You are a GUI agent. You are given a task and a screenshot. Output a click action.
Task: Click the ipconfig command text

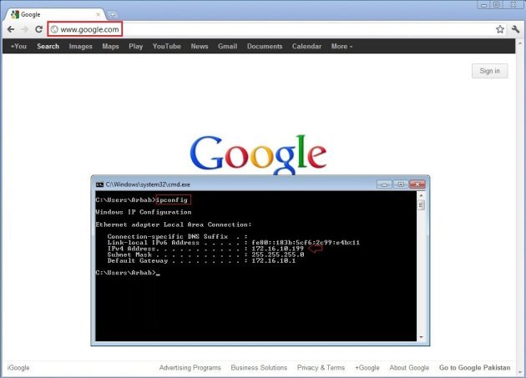tap(173, 200)
